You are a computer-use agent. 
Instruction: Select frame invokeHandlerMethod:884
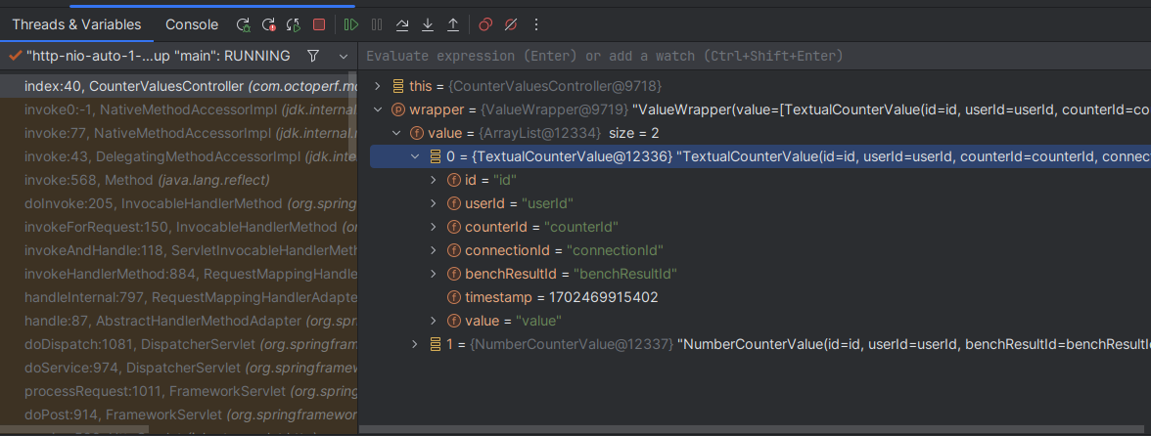178,274
